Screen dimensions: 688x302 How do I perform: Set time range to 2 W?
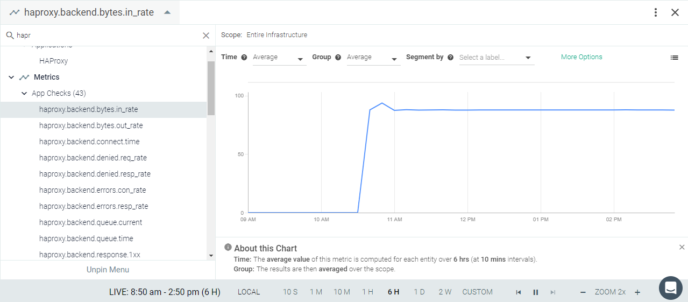pyautogui.click(x=445, y=292)
